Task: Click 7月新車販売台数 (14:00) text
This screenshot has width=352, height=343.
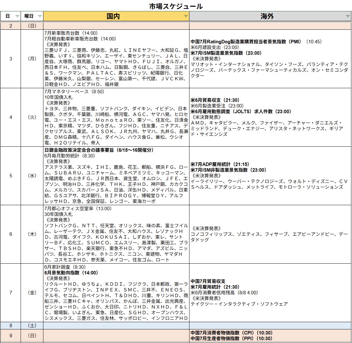Action: (x=71, y=33)
